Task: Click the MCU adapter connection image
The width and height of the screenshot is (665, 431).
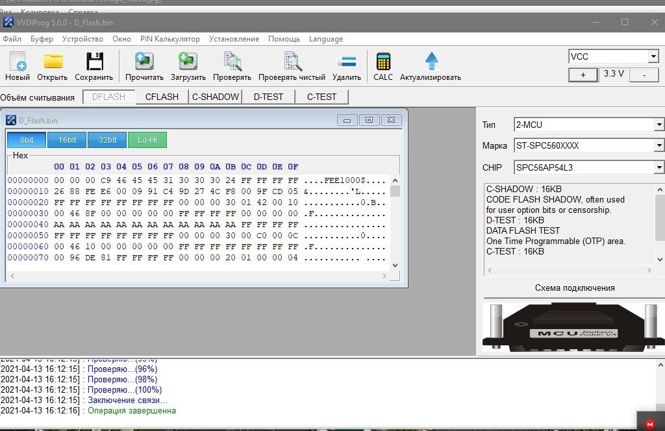Action: (x=573, y=326)
